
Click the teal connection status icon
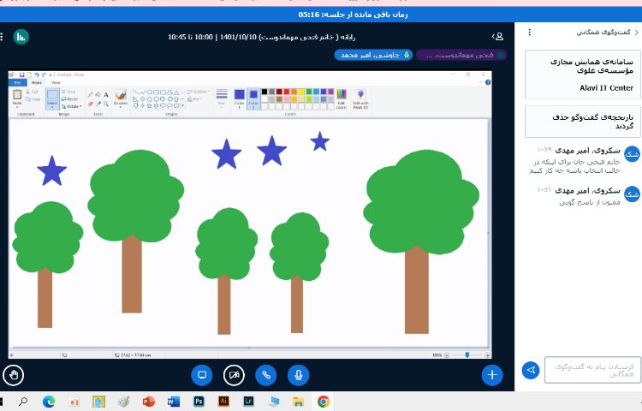21,36
